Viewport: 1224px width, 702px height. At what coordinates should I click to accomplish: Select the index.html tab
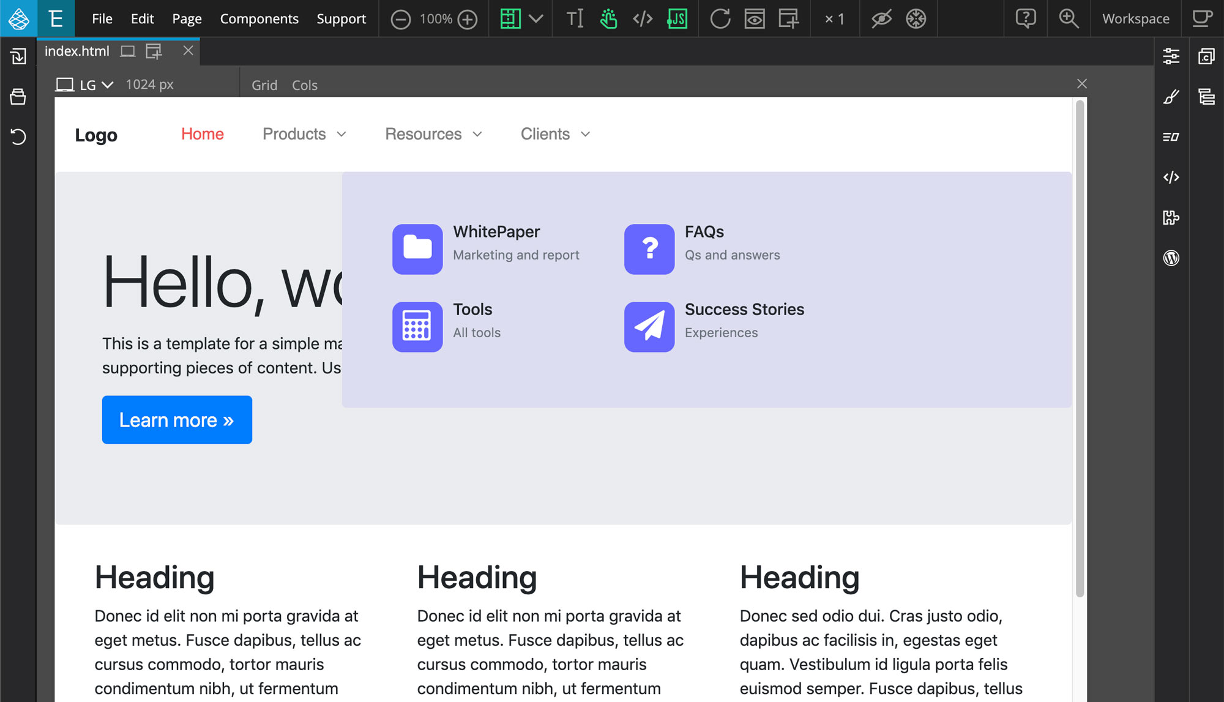click(77, 51)
